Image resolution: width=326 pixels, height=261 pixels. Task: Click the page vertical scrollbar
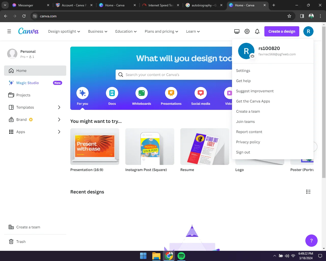click(324, 102)
